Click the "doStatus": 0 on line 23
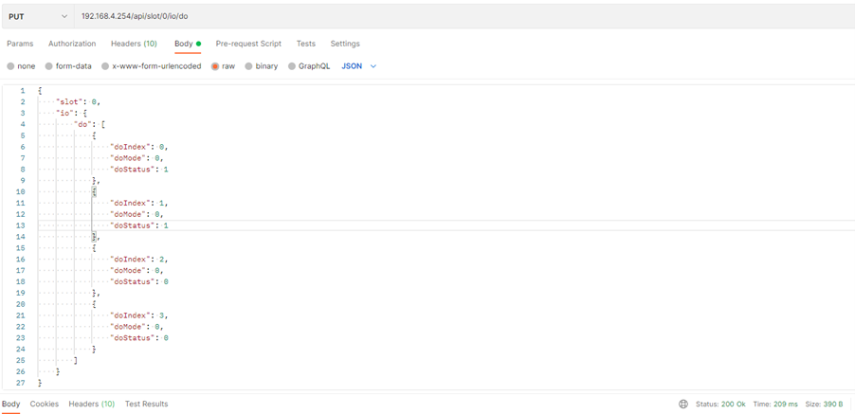Image resolution: width=855 pixels, height=414 pixels. tap(139, 338)
